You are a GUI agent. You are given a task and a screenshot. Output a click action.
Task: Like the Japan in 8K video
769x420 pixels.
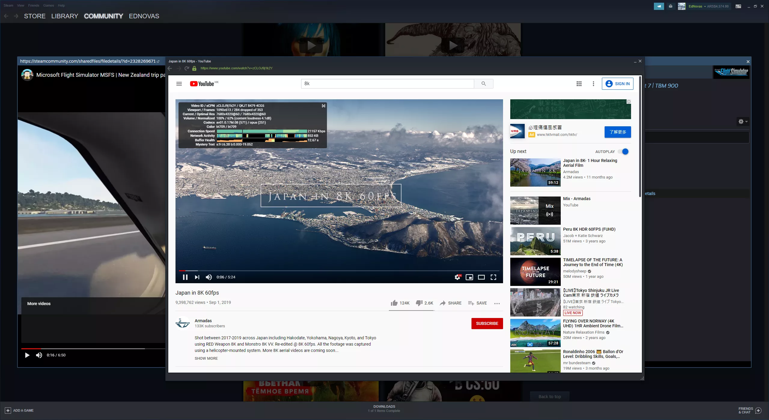(394, 303)
